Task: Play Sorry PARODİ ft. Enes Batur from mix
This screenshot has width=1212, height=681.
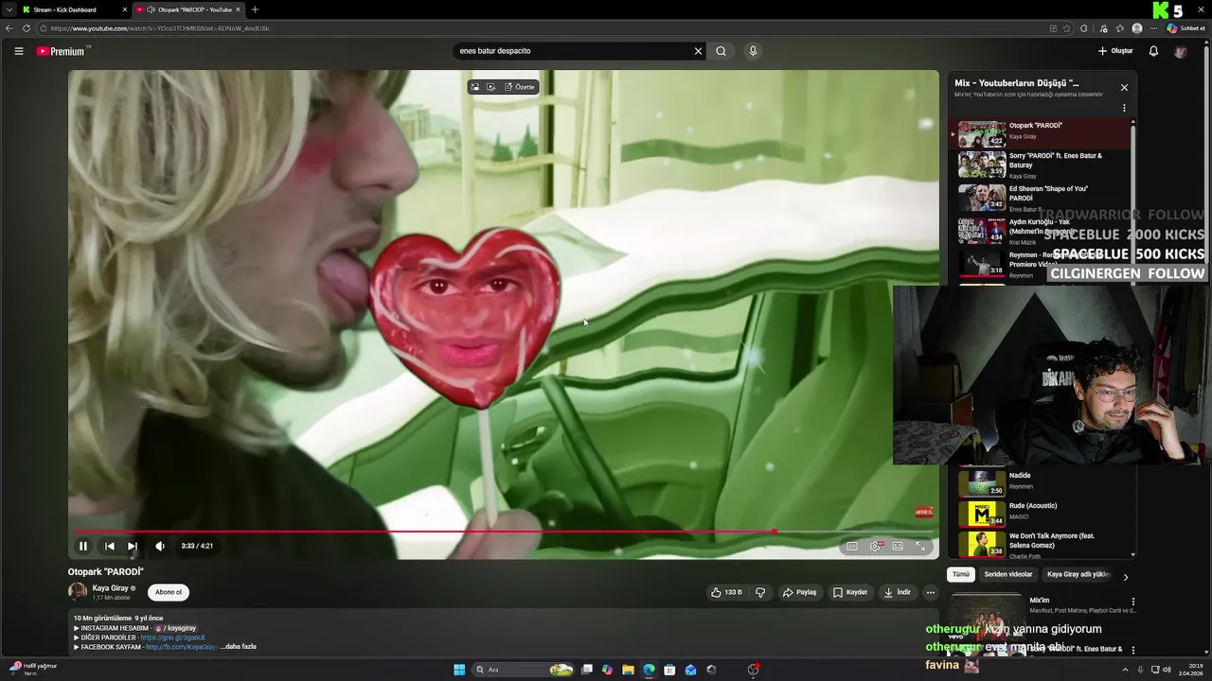Action: click(x=1040, y=165)
